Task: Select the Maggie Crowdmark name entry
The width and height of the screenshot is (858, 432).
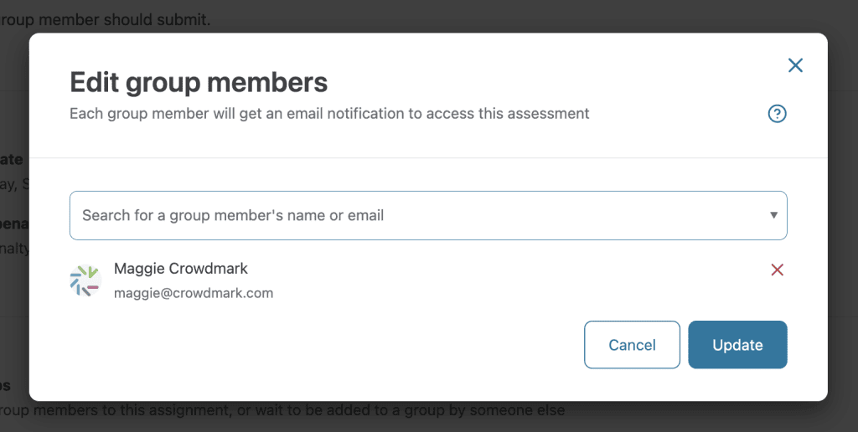Action: point(181,269)
